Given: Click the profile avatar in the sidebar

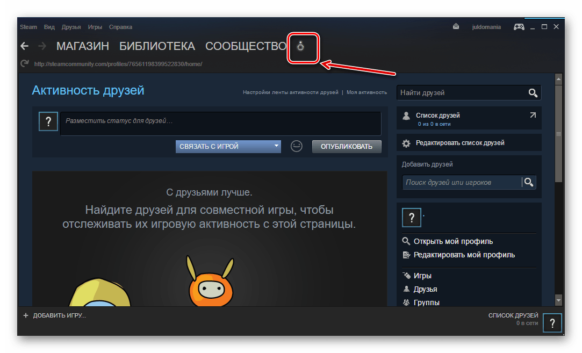Looking at the screenshot, I should [412, 218].
